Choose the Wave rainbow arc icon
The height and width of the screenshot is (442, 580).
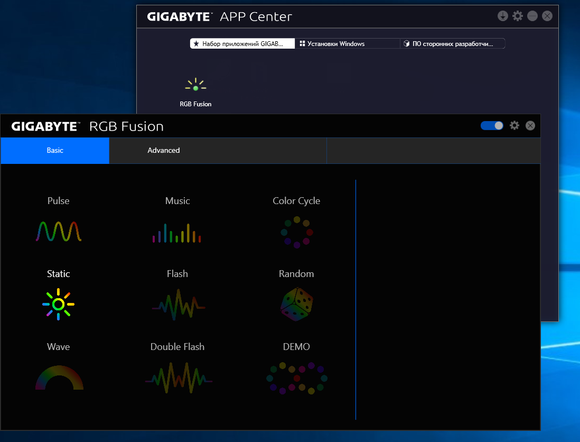[59, 377]
